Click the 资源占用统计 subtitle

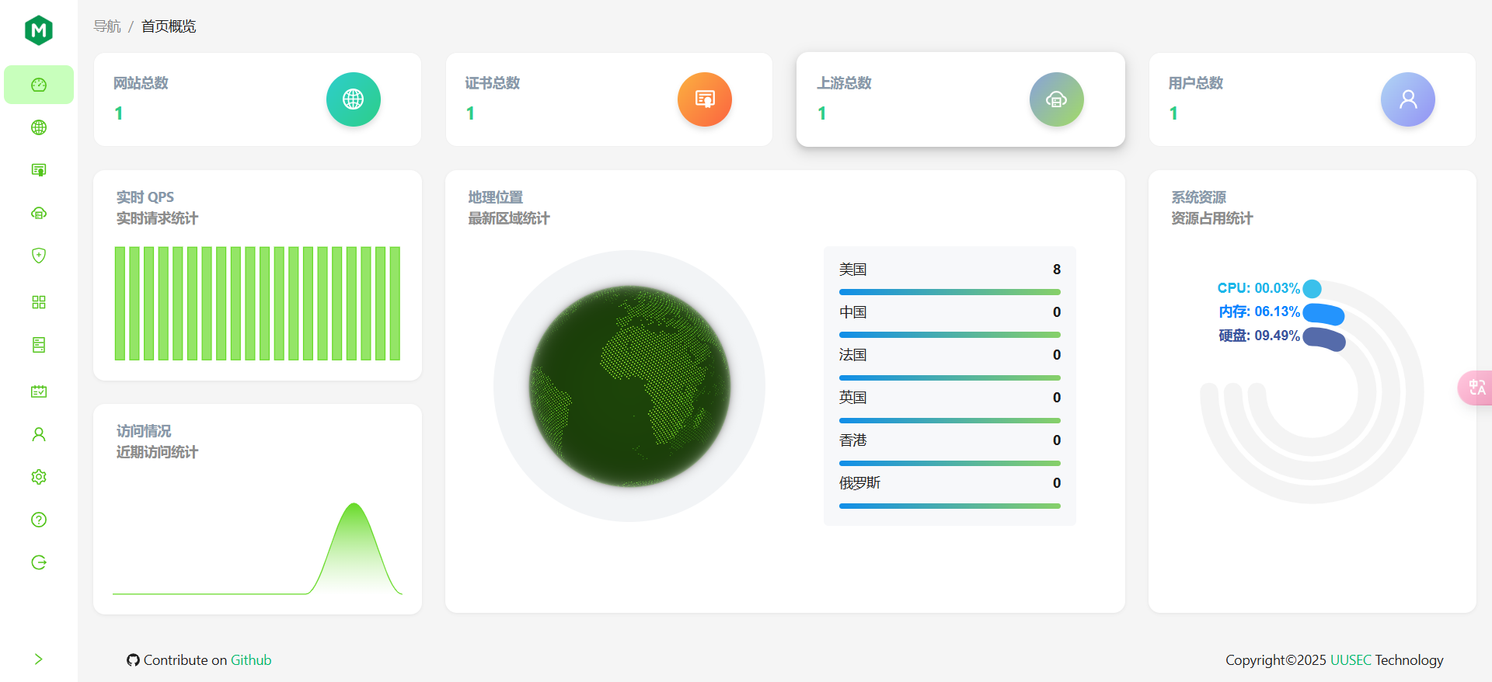click(x=1212, y=218)
